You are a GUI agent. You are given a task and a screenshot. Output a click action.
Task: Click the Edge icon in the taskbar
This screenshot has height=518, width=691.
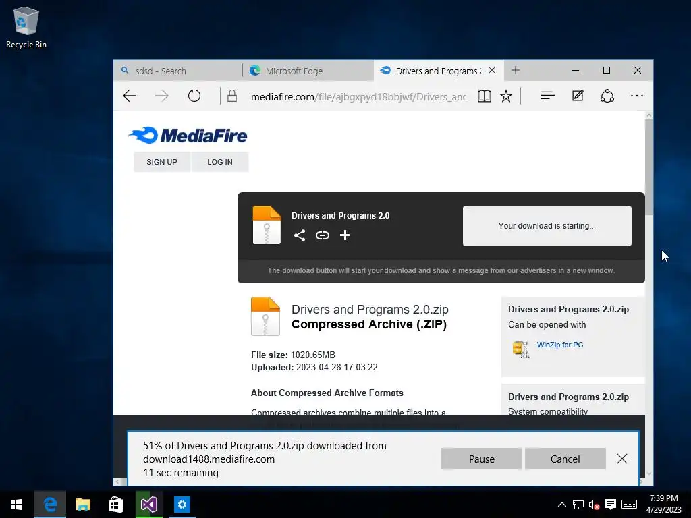50,505
